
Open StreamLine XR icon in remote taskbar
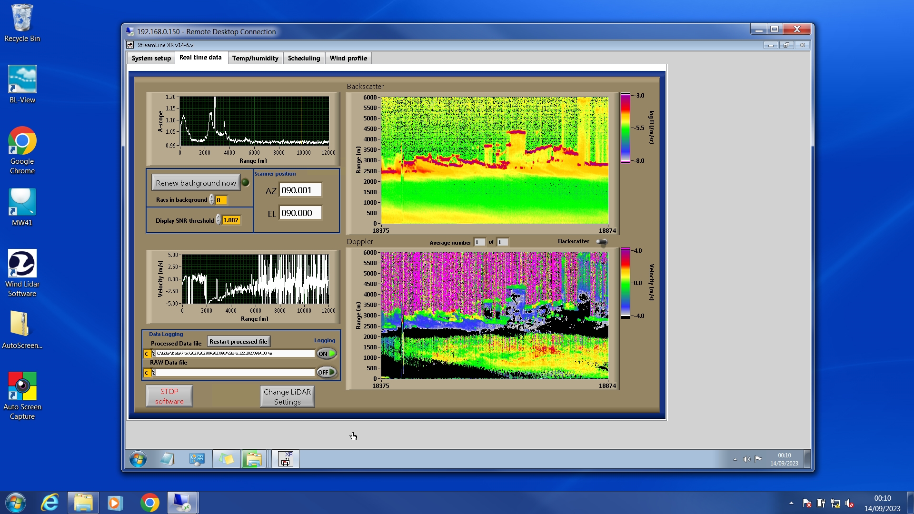click(x=285, y=459)
